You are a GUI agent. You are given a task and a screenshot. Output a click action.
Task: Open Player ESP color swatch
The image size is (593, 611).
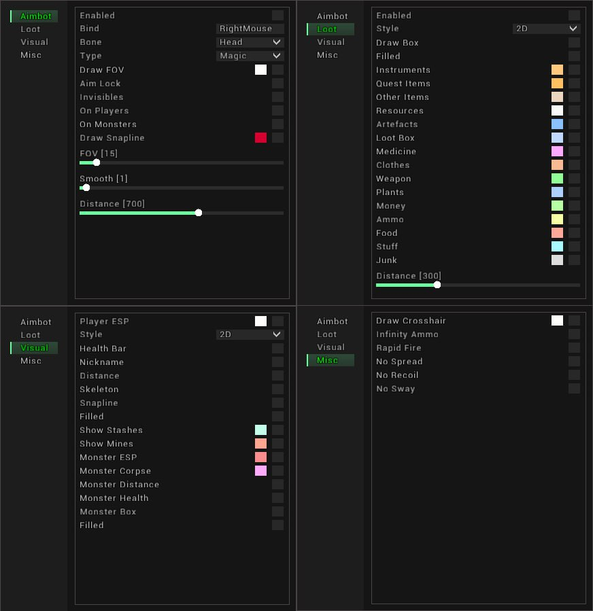pos(260,321)
